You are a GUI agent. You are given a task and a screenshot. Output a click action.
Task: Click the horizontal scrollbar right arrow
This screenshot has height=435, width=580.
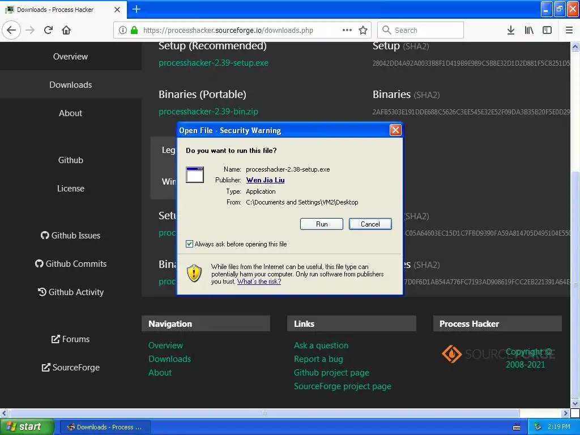click(566, 413)
